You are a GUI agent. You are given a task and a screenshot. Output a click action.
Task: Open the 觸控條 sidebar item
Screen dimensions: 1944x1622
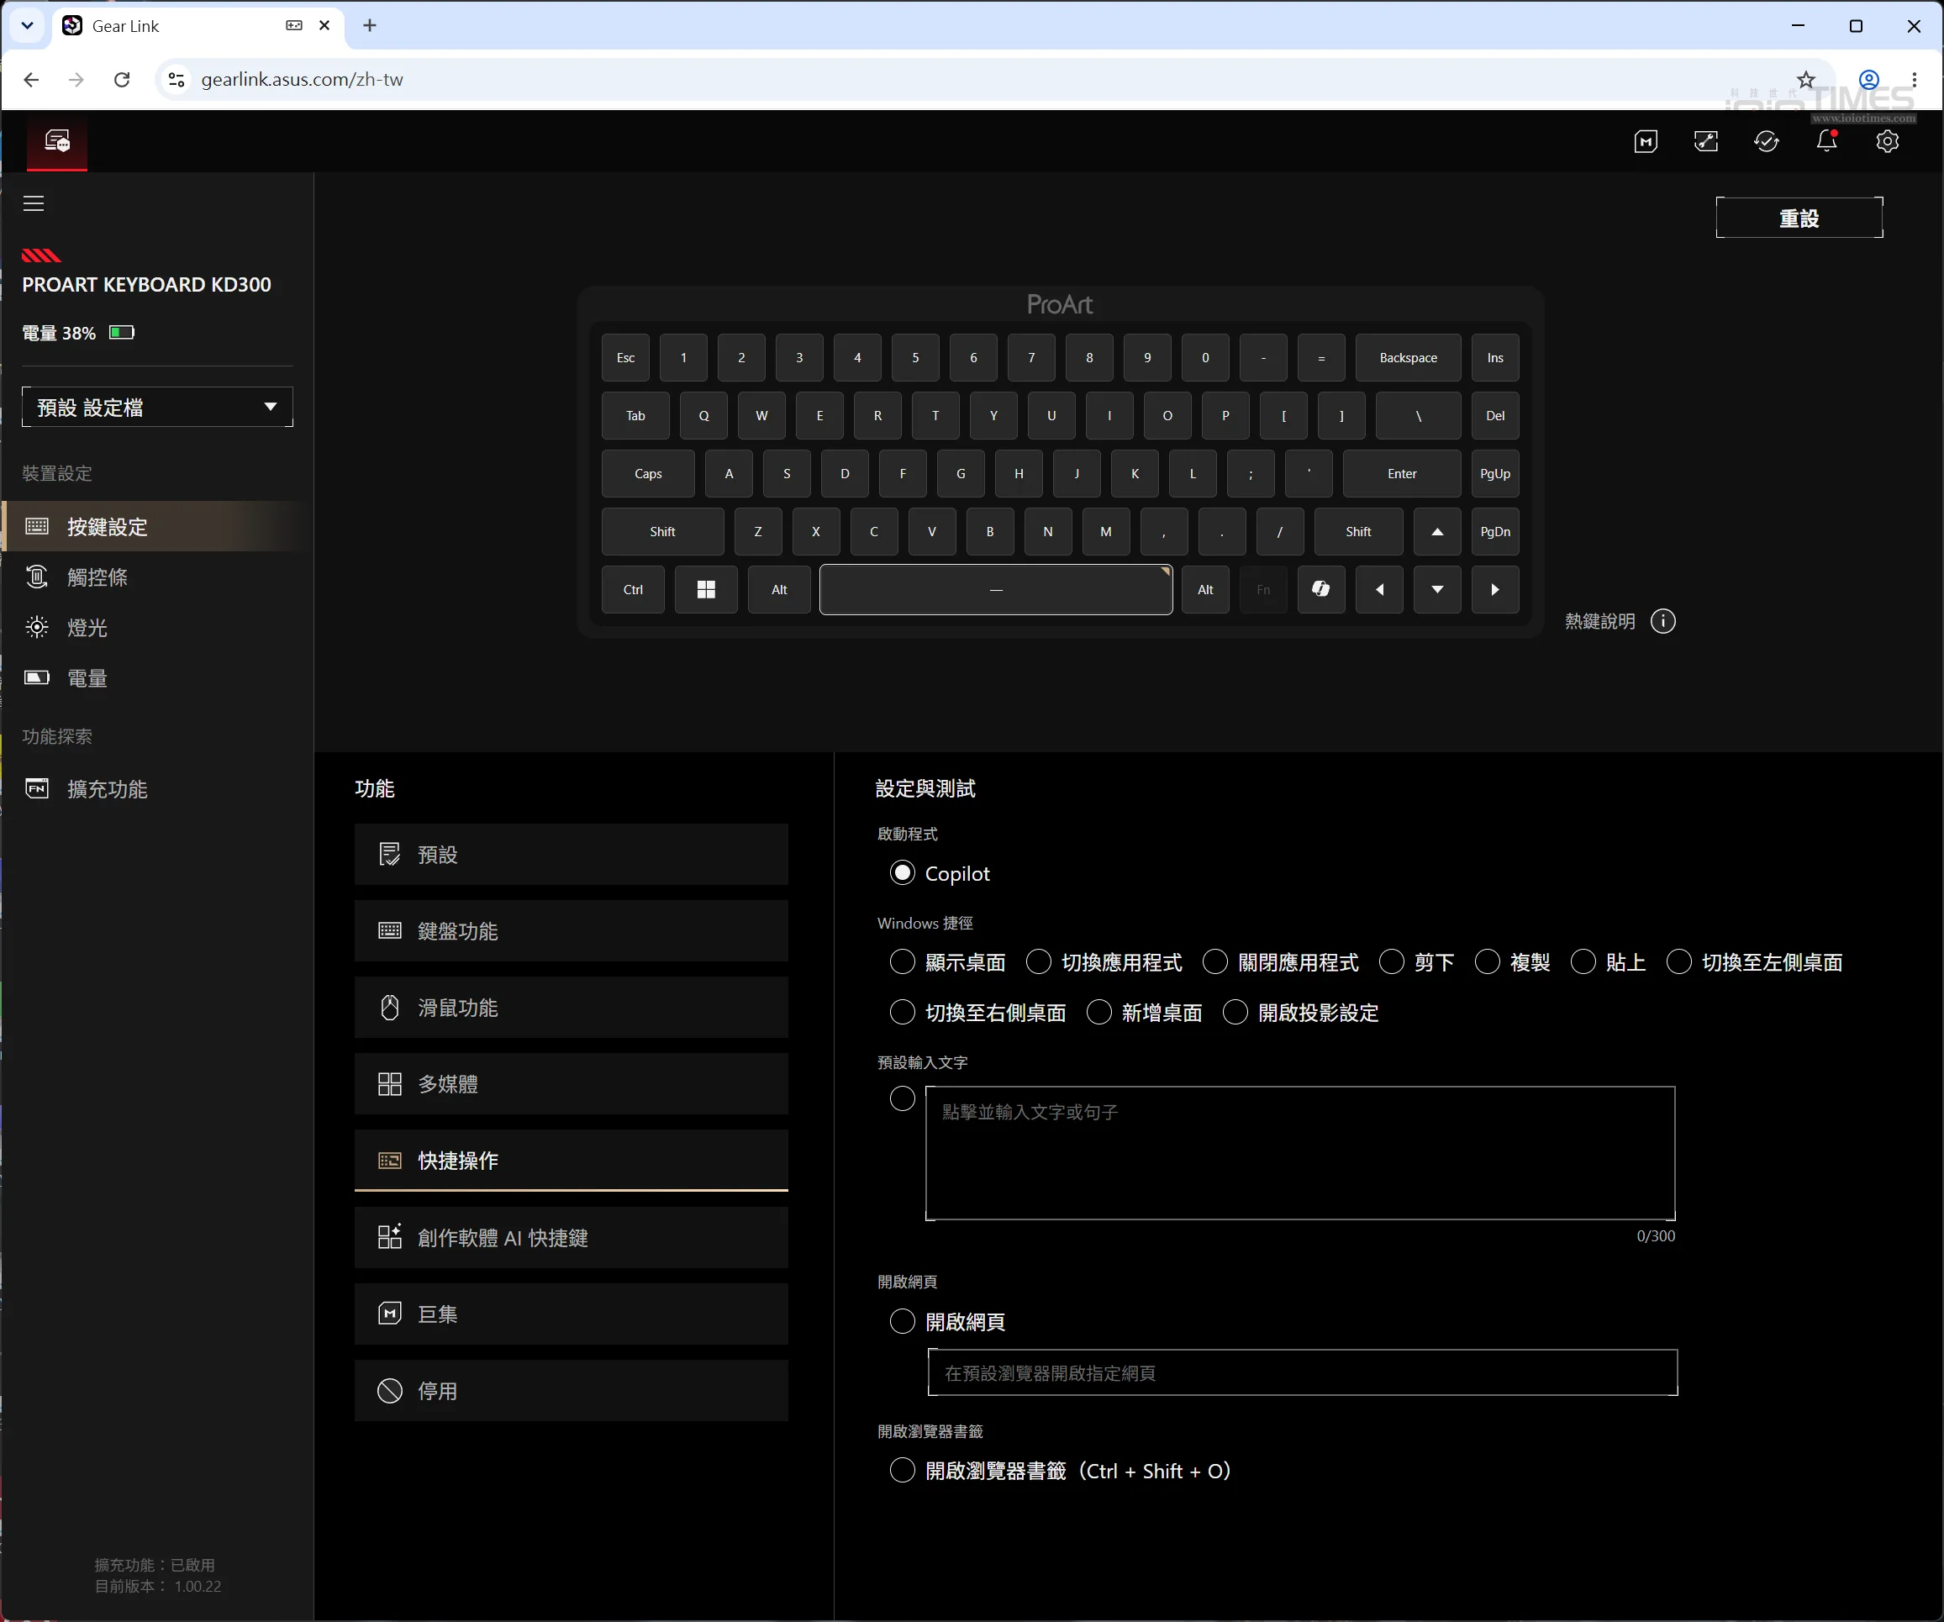157,577
